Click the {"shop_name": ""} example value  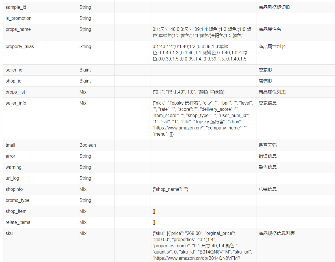pyautogui.click(x=170, y=189)
